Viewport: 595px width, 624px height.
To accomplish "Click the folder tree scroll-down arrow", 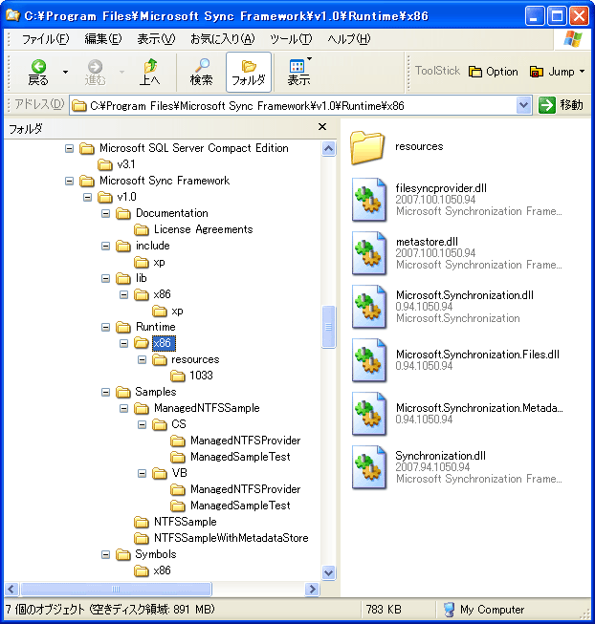I will pyautogui.click(x=328, y=573).
